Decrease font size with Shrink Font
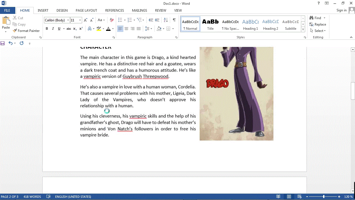 pyautogui.click(x=92, y=20)
